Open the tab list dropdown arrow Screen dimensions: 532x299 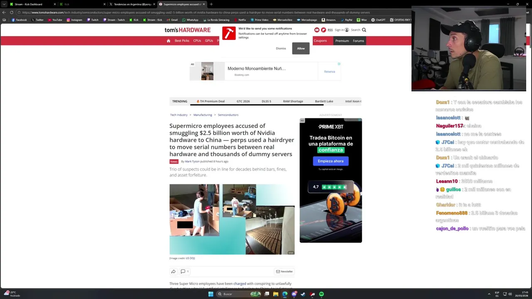(4, 4)
